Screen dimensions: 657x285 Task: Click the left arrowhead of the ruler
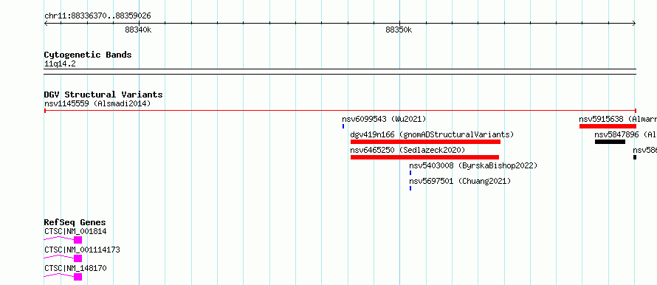(x=46, y=24)
